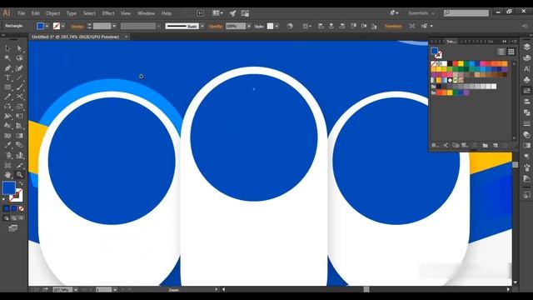Pick the Curvature tool
Image resolution: width=533 pixels, height=300 pixels.
point(19,68)
